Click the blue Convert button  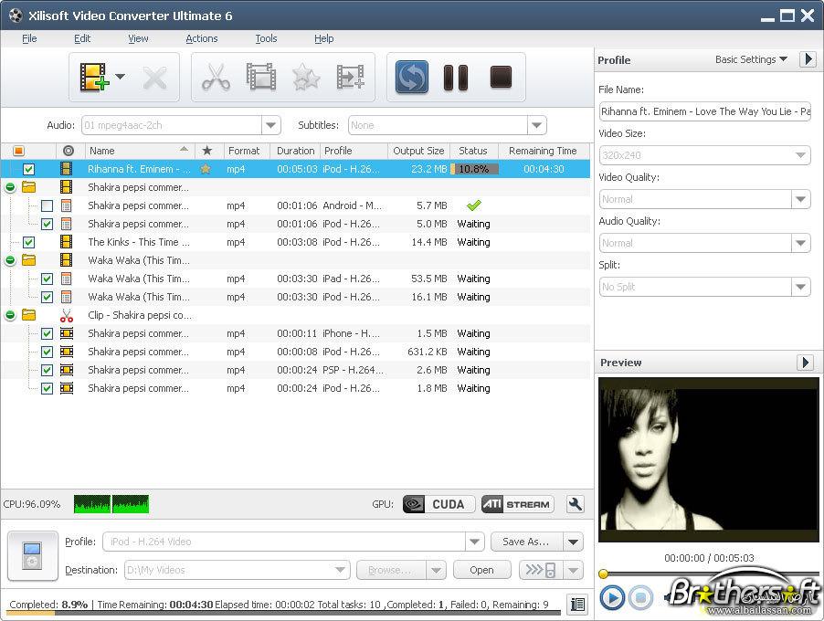[411, 78]
